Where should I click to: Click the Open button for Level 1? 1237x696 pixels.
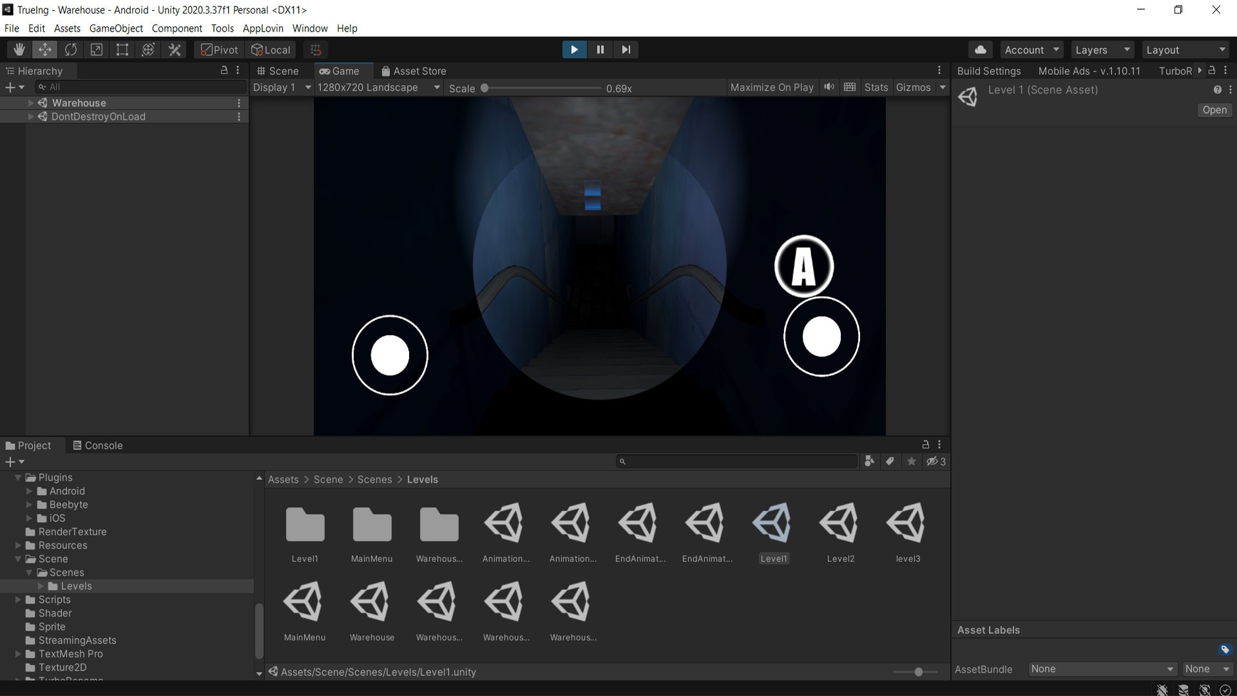(1214, 110)
